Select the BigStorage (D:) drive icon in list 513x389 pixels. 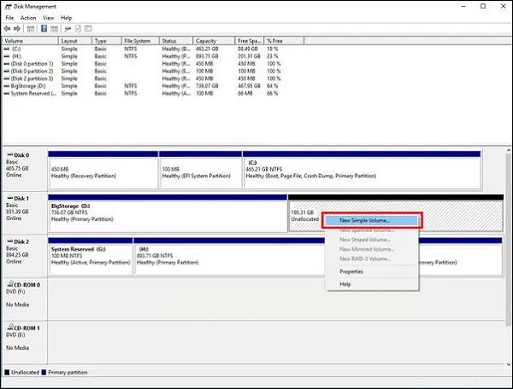[6, 86]
